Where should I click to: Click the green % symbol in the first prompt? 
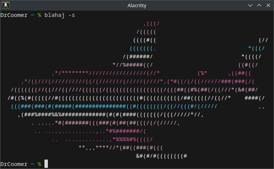point(39,15)
